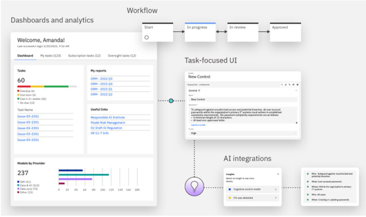Click the teal Data & AI chart bar
The image size is (366, 217).
point(84,175)
